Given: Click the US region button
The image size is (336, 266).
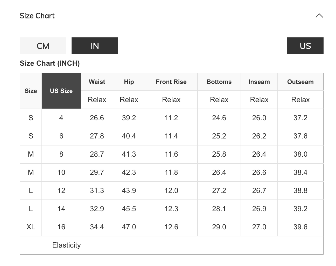Looking at the screenshot, I should 305,46.
